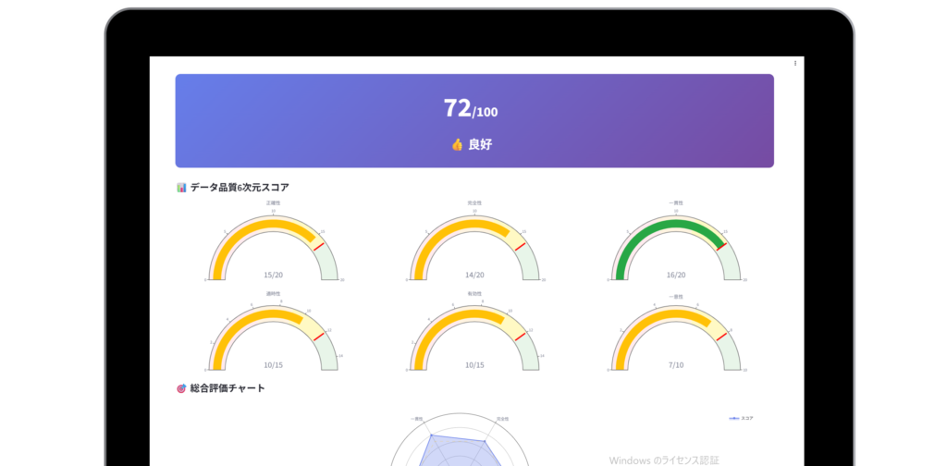Select the 総合評価チャート section heading
Viewport: 947px width, 466px height.
click(x=228, y=388)
